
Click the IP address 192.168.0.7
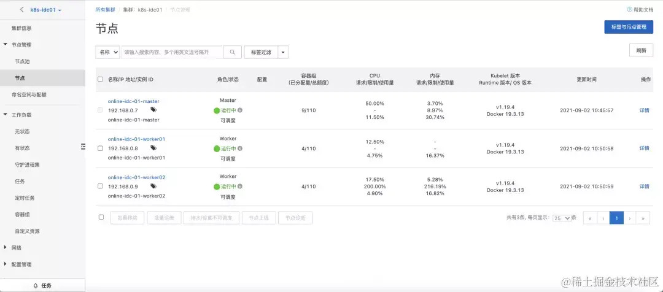123,110
